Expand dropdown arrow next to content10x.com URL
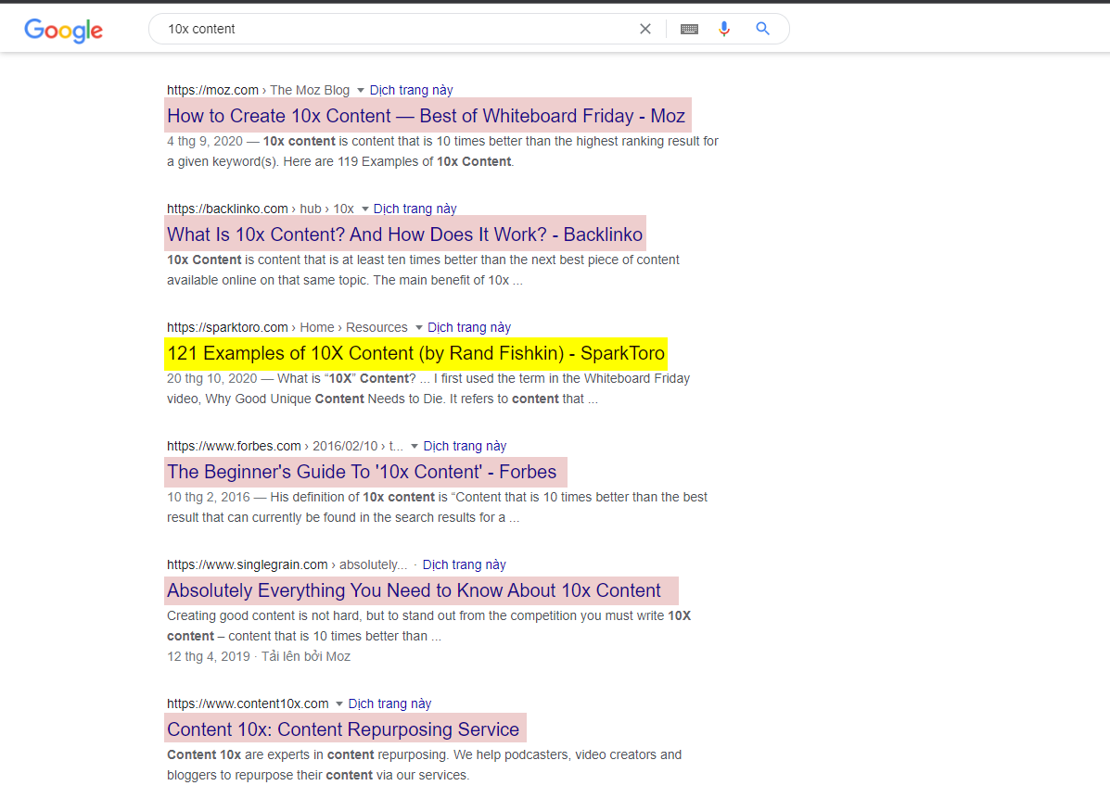The image size is (1110, 811). (x=339, y=704)
